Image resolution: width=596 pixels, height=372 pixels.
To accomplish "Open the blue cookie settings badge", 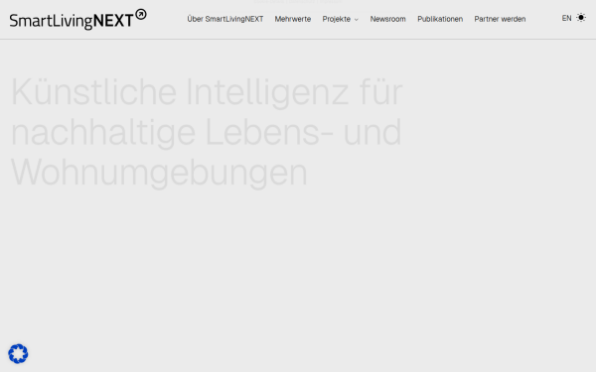I will tap(18, 354).
